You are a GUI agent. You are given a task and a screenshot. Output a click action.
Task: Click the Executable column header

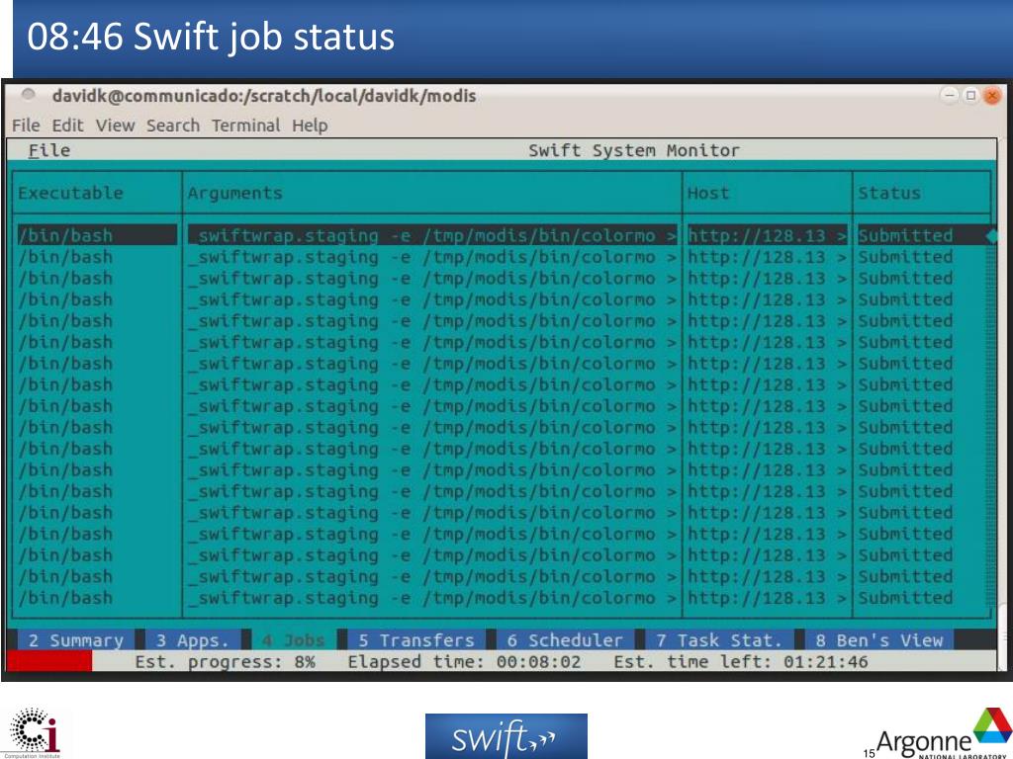point(70,193)
